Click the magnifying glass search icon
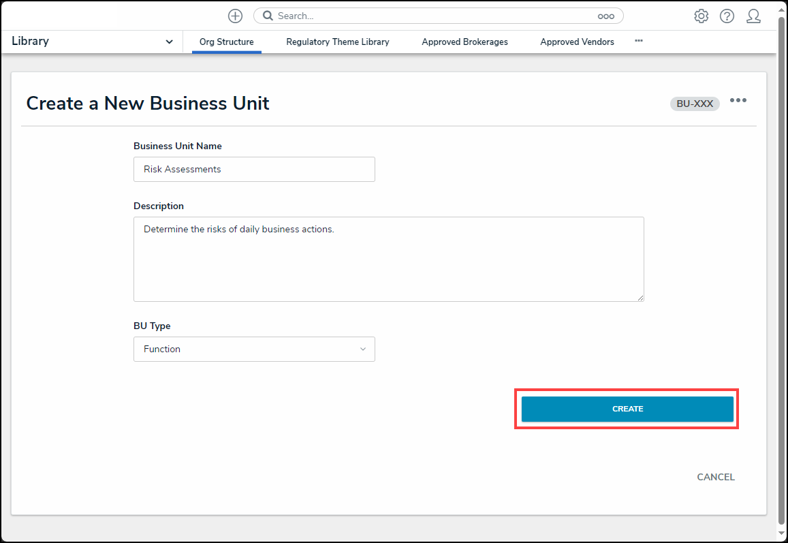788x543 pixels. (268, 16)
